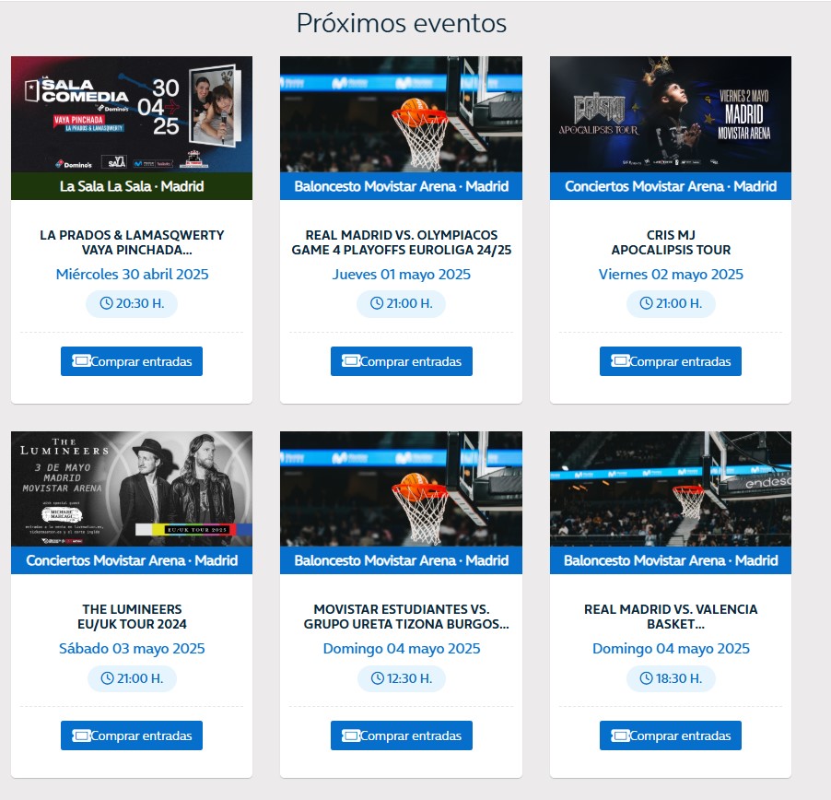
Task: Open the Cris MJ Apocalipsis Tour poster
Action: click(671, 114)
